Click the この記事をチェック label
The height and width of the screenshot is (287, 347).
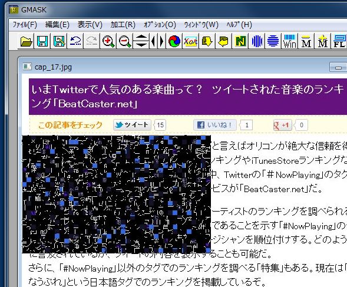(70, 125)
